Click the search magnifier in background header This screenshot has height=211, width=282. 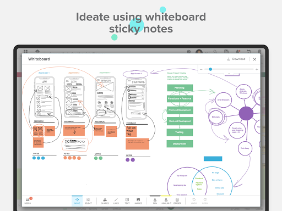click(x=215, y=52)
